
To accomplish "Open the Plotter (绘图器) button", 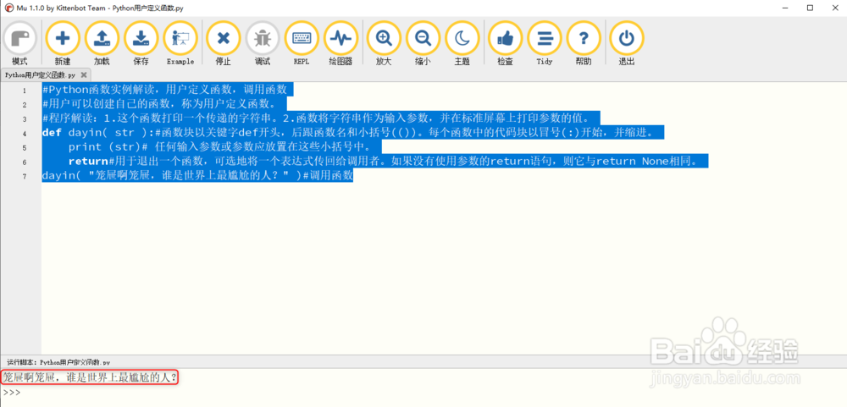I will pyautogui.click(x=340, y=43).
